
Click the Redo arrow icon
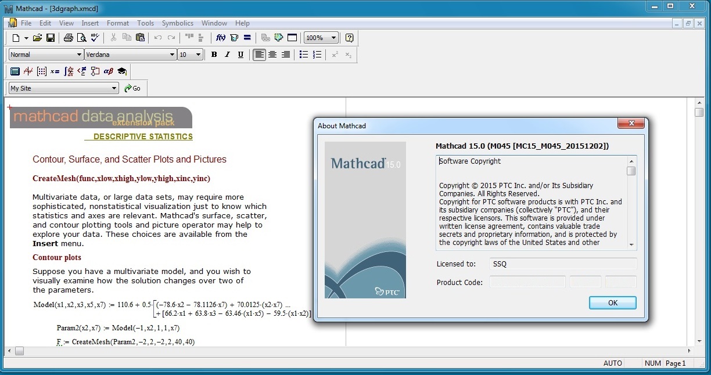(171, 38)
